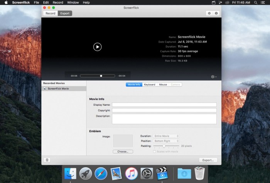Open Launchpad from the dock

click(85, 173)
